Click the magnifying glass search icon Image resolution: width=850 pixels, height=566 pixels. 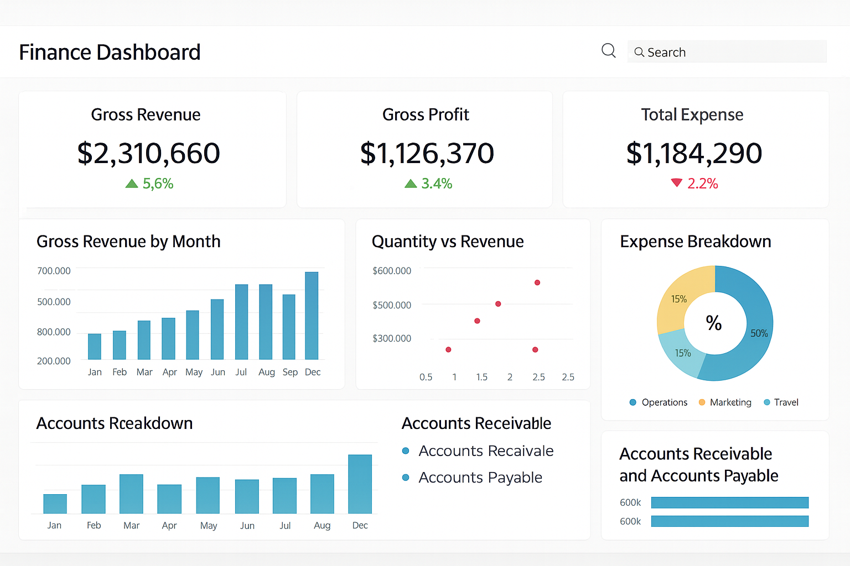(609, 50)
